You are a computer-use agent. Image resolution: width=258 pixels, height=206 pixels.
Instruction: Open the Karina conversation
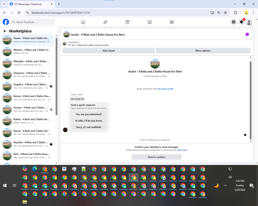pos(27,98)
